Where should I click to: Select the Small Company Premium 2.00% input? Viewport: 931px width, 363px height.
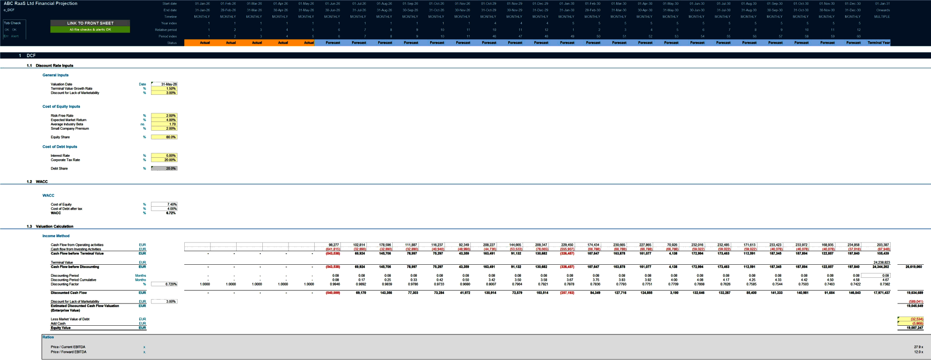coord(164,129)
